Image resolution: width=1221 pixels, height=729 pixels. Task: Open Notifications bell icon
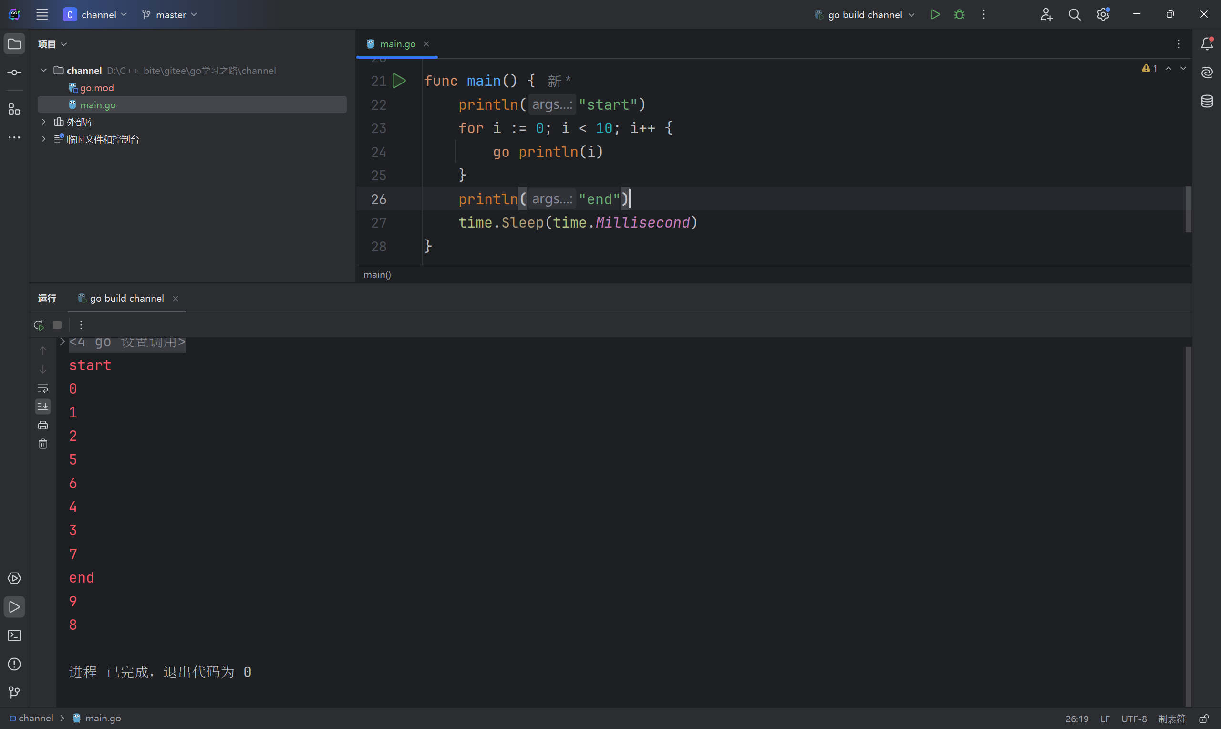[x=1207, y=44]
